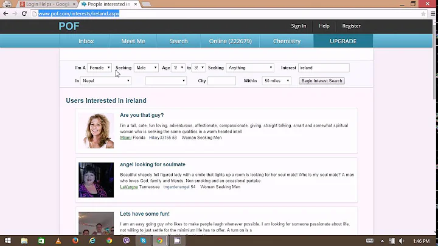Viewport: 438px width, 246px height.
Task: Open the Search nav item
Action: [178, 41]
